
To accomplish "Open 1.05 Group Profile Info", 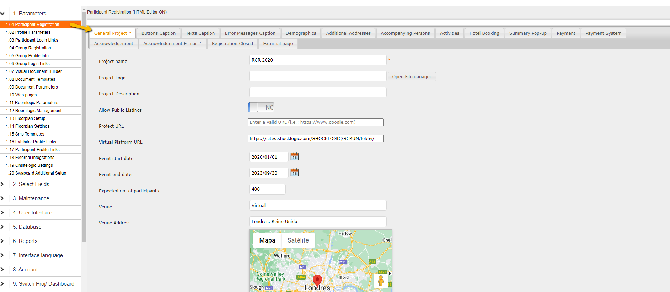I will click(41, 56).
